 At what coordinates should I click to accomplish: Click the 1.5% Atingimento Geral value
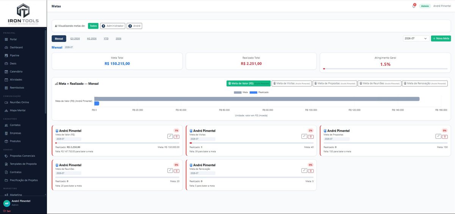[385, 64]
